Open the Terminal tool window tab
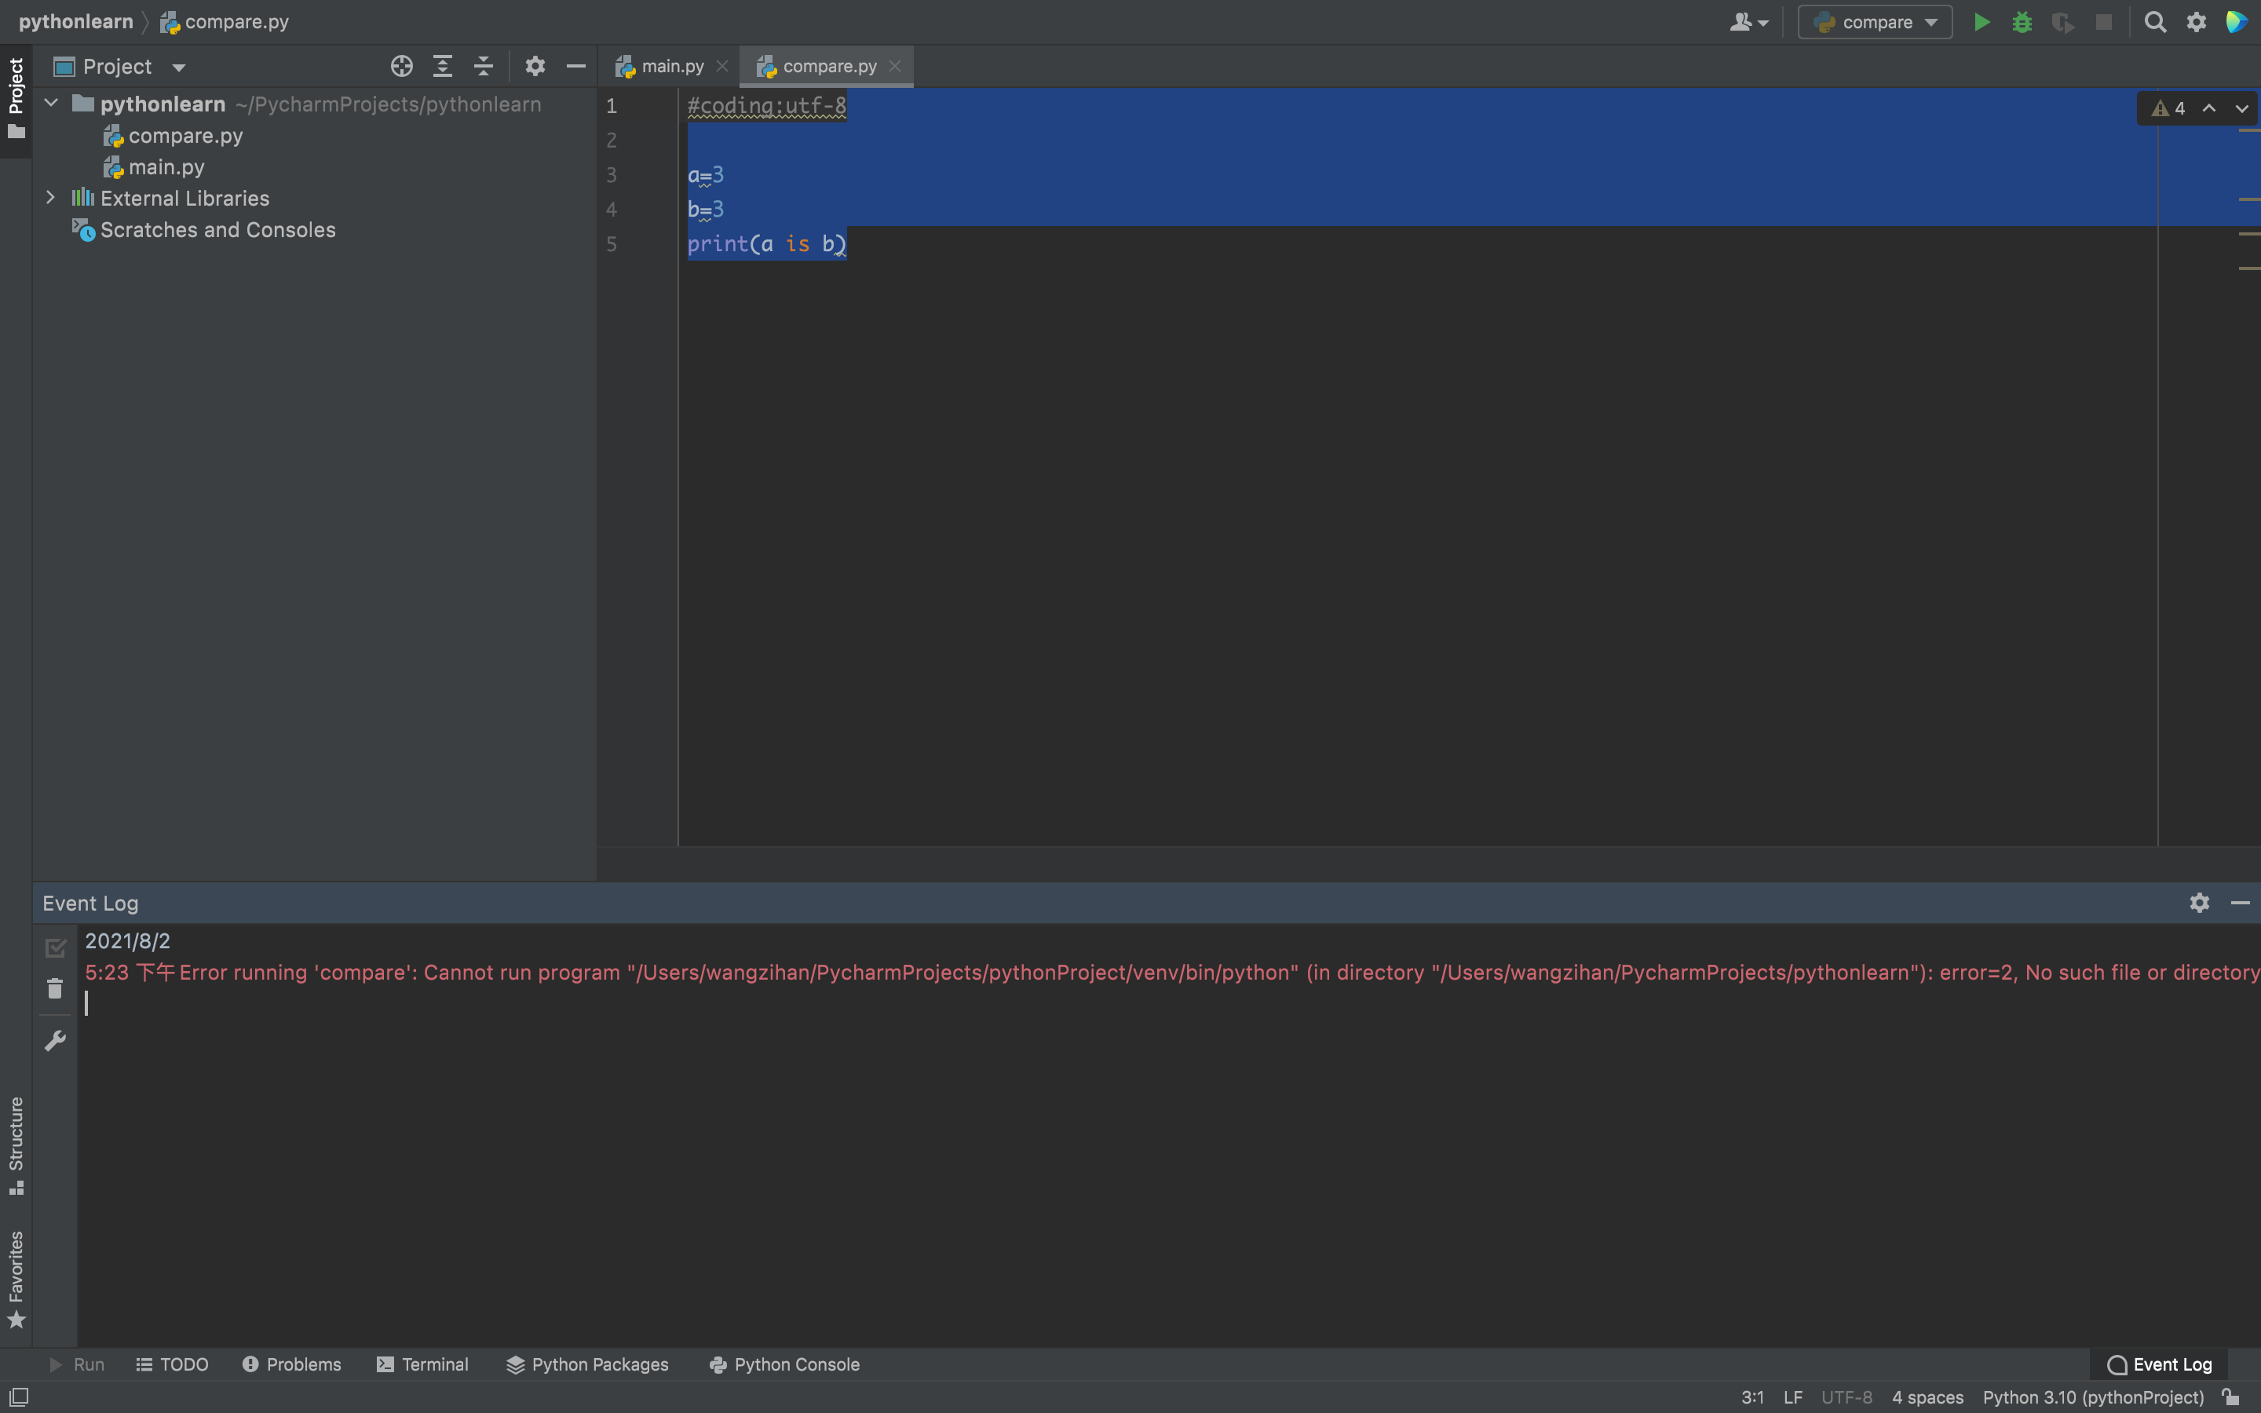This screenshot has height=1413, width=2261. tap(423, 1364)
